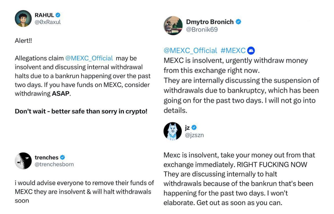Click the verified badge beside trenches
Screen dimensions: 334x214
62,157
